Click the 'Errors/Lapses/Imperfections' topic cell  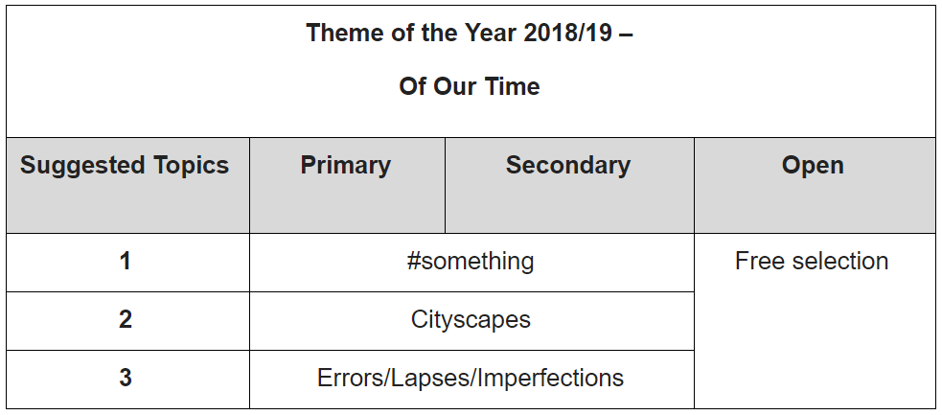[471, 380]
